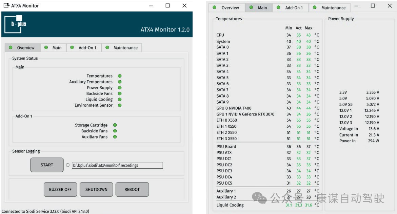Click the SATA 9 row label
Image resolution: width=397 pixels, height=214 pixels.
(x=222, y=102)
